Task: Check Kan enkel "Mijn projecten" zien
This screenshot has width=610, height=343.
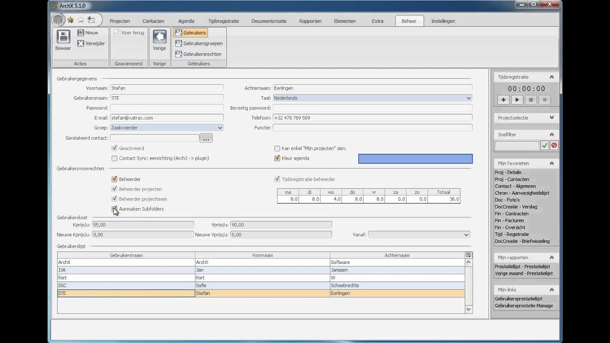Action: coord(277,148)
